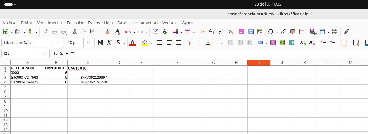
Task: Select cell A3 containing SIR090-C2-7563
Action: (x=27, y=77)
